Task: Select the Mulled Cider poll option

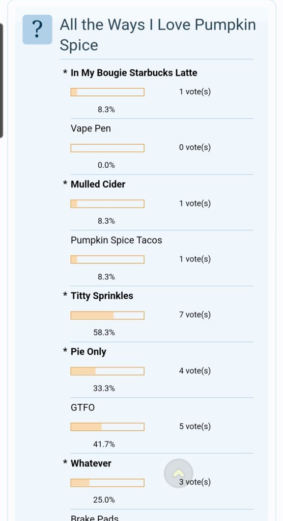Action: 98,184
